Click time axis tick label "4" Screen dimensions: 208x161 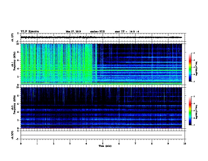(86, 144)
